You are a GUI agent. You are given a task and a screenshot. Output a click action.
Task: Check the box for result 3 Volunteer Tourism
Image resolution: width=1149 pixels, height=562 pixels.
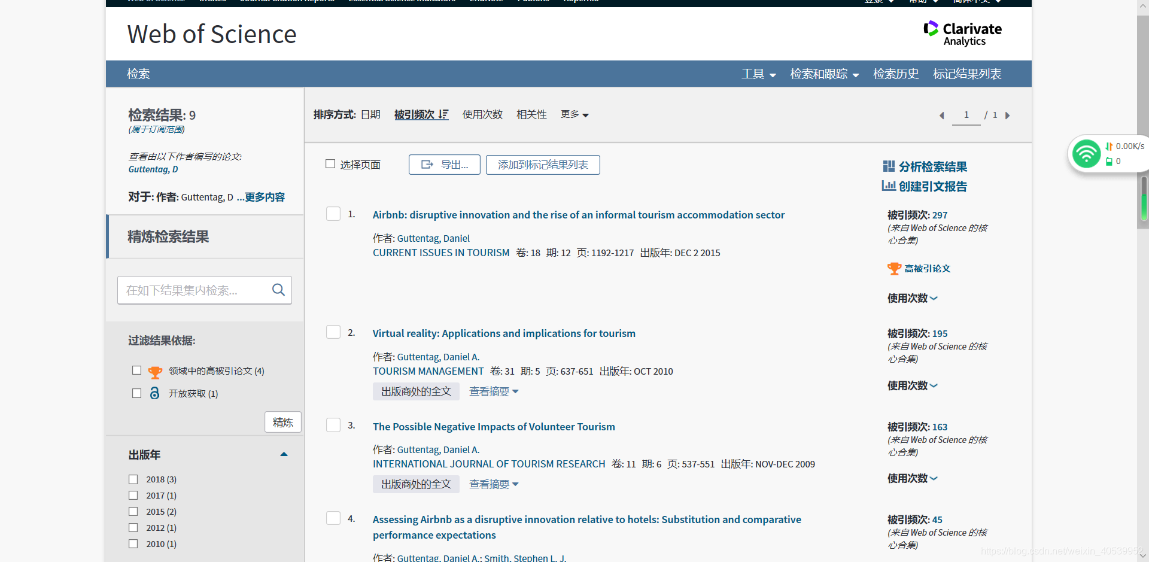pyautogui.click(x=333, y=425)
